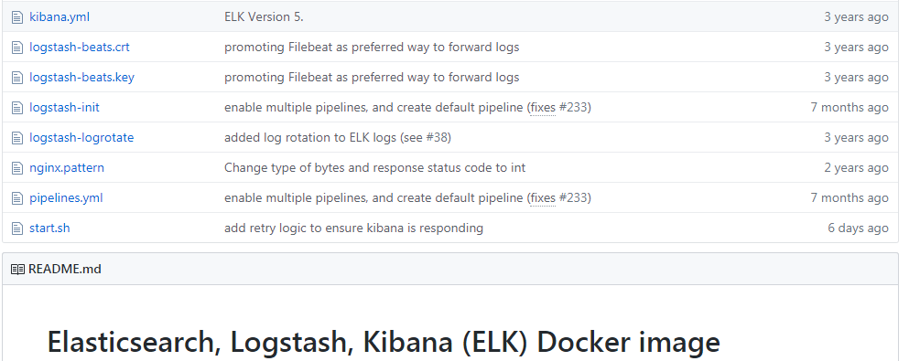Open issue #38 in the logrotate commit message
Screen dimensions: 909x361
click(437, 138)
